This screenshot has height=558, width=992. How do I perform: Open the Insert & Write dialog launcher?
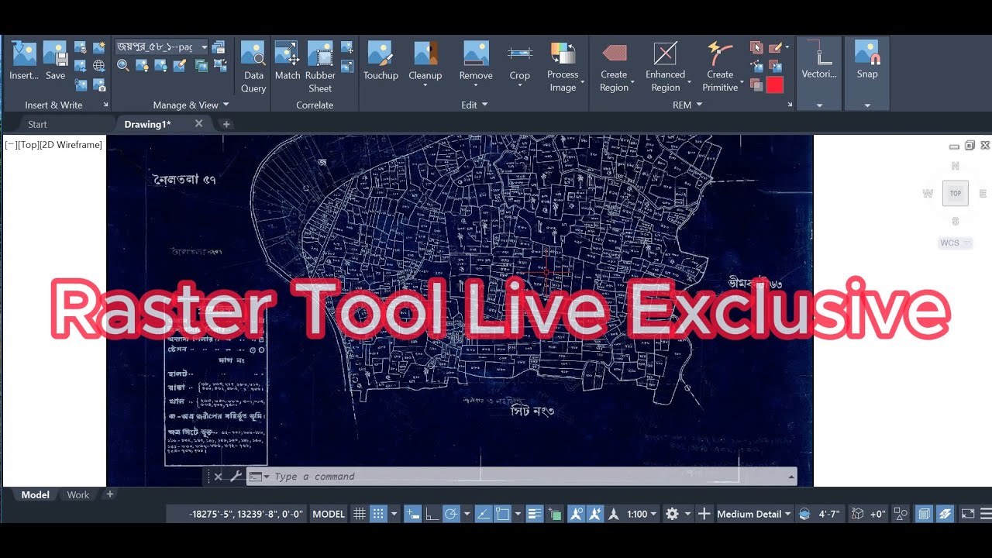coord(105,105)
